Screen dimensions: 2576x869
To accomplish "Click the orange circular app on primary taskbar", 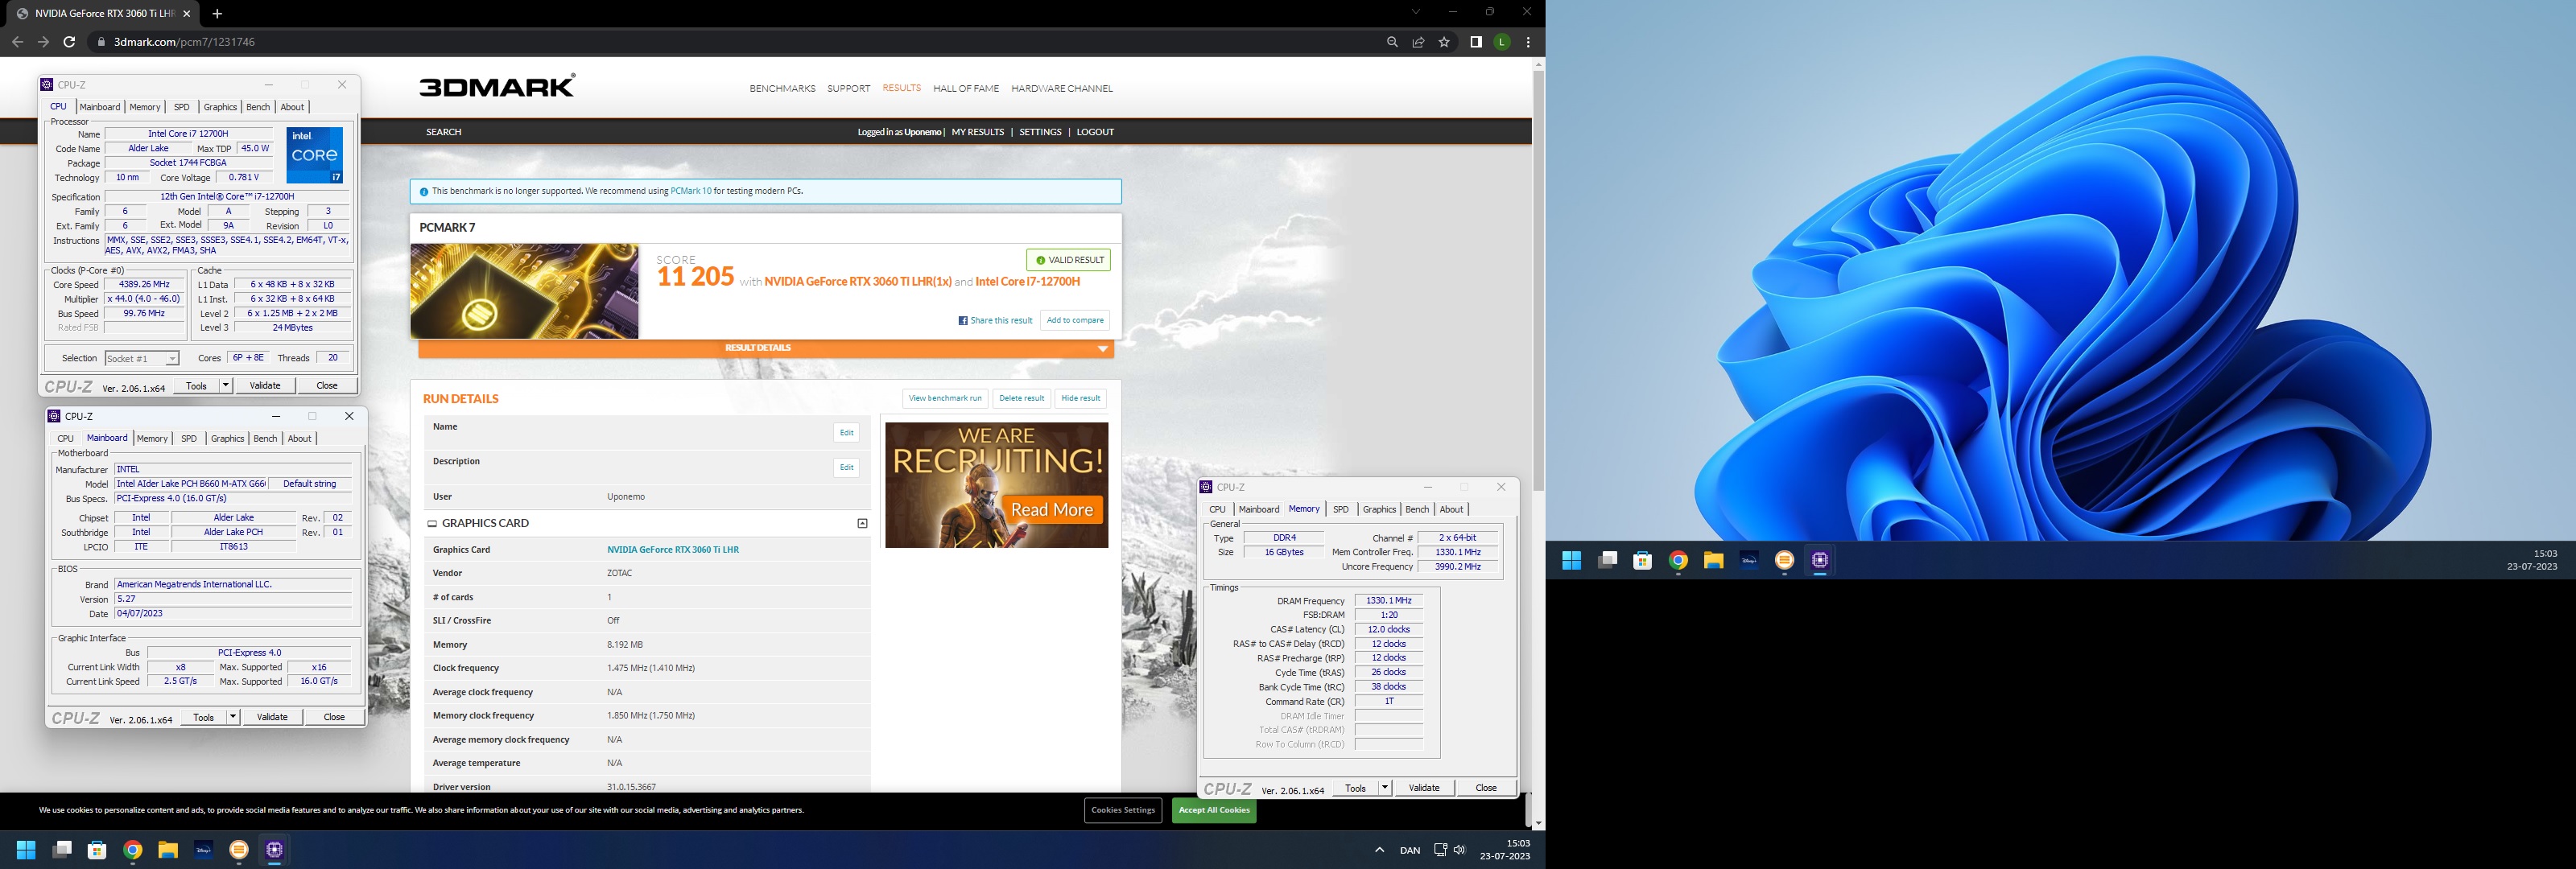I will click(239, 850).
